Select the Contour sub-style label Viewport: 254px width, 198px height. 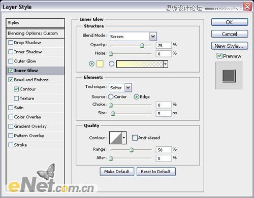pyautogui.click(x=27, y=89)
